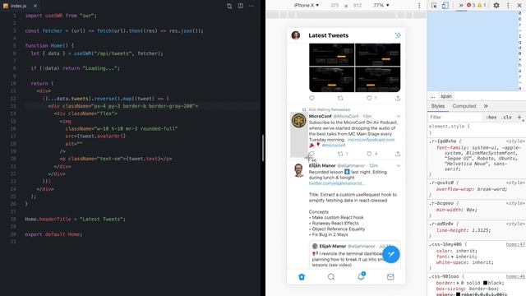Click the overflow-wrap: break-word declaration
526x296 pixels.
pyautogui.click(x=472, y=189)
